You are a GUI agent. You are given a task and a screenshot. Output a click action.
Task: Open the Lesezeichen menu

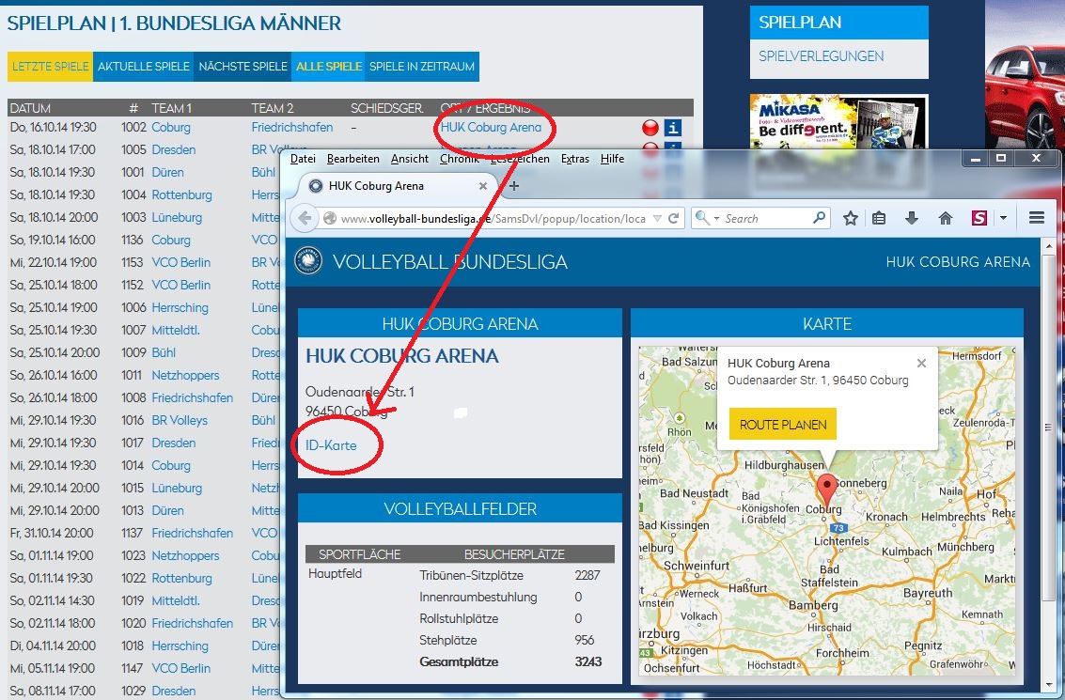[x=520, y=159]
